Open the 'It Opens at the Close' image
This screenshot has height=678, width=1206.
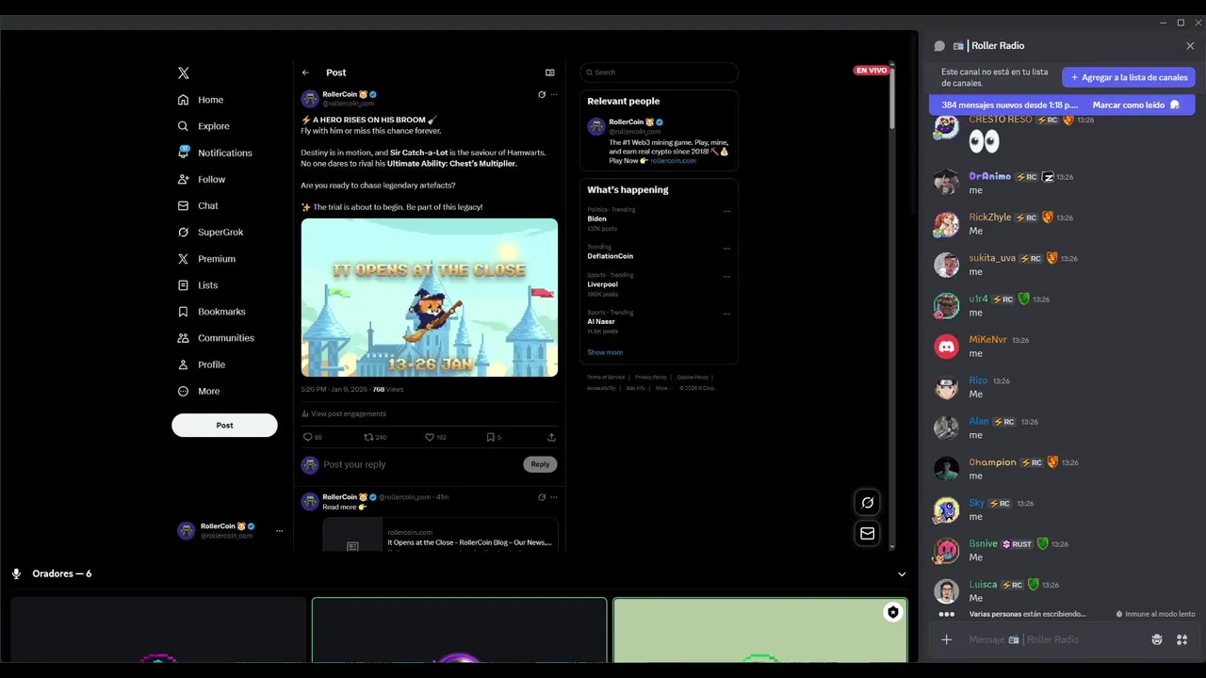[430, 298]
